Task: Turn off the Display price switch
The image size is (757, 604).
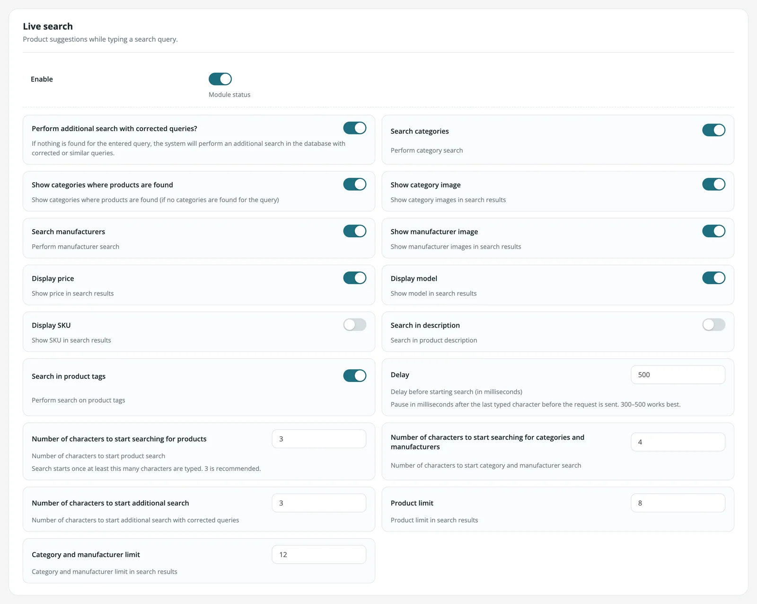Action: 355,278
